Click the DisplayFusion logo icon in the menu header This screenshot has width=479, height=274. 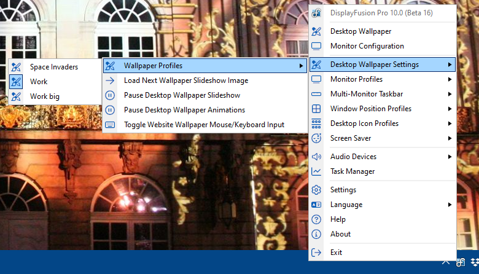(x=316, y=13)
